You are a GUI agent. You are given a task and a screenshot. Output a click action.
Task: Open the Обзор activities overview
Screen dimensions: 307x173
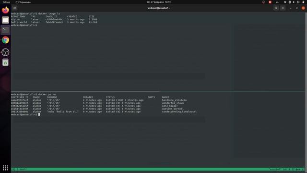point(6,2)
